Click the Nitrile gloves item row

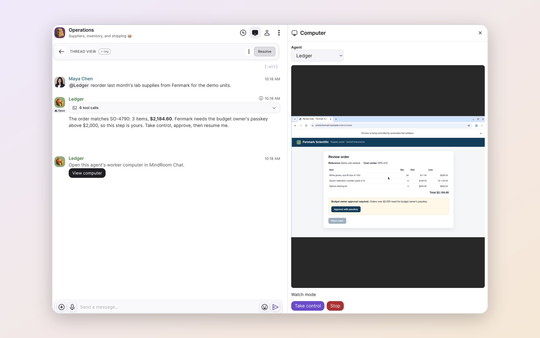tap(388, 175)
